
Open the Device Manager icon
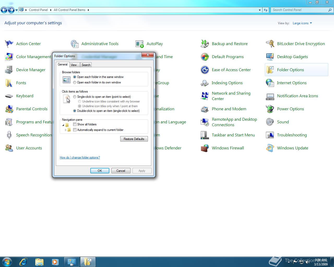(9, 70)
